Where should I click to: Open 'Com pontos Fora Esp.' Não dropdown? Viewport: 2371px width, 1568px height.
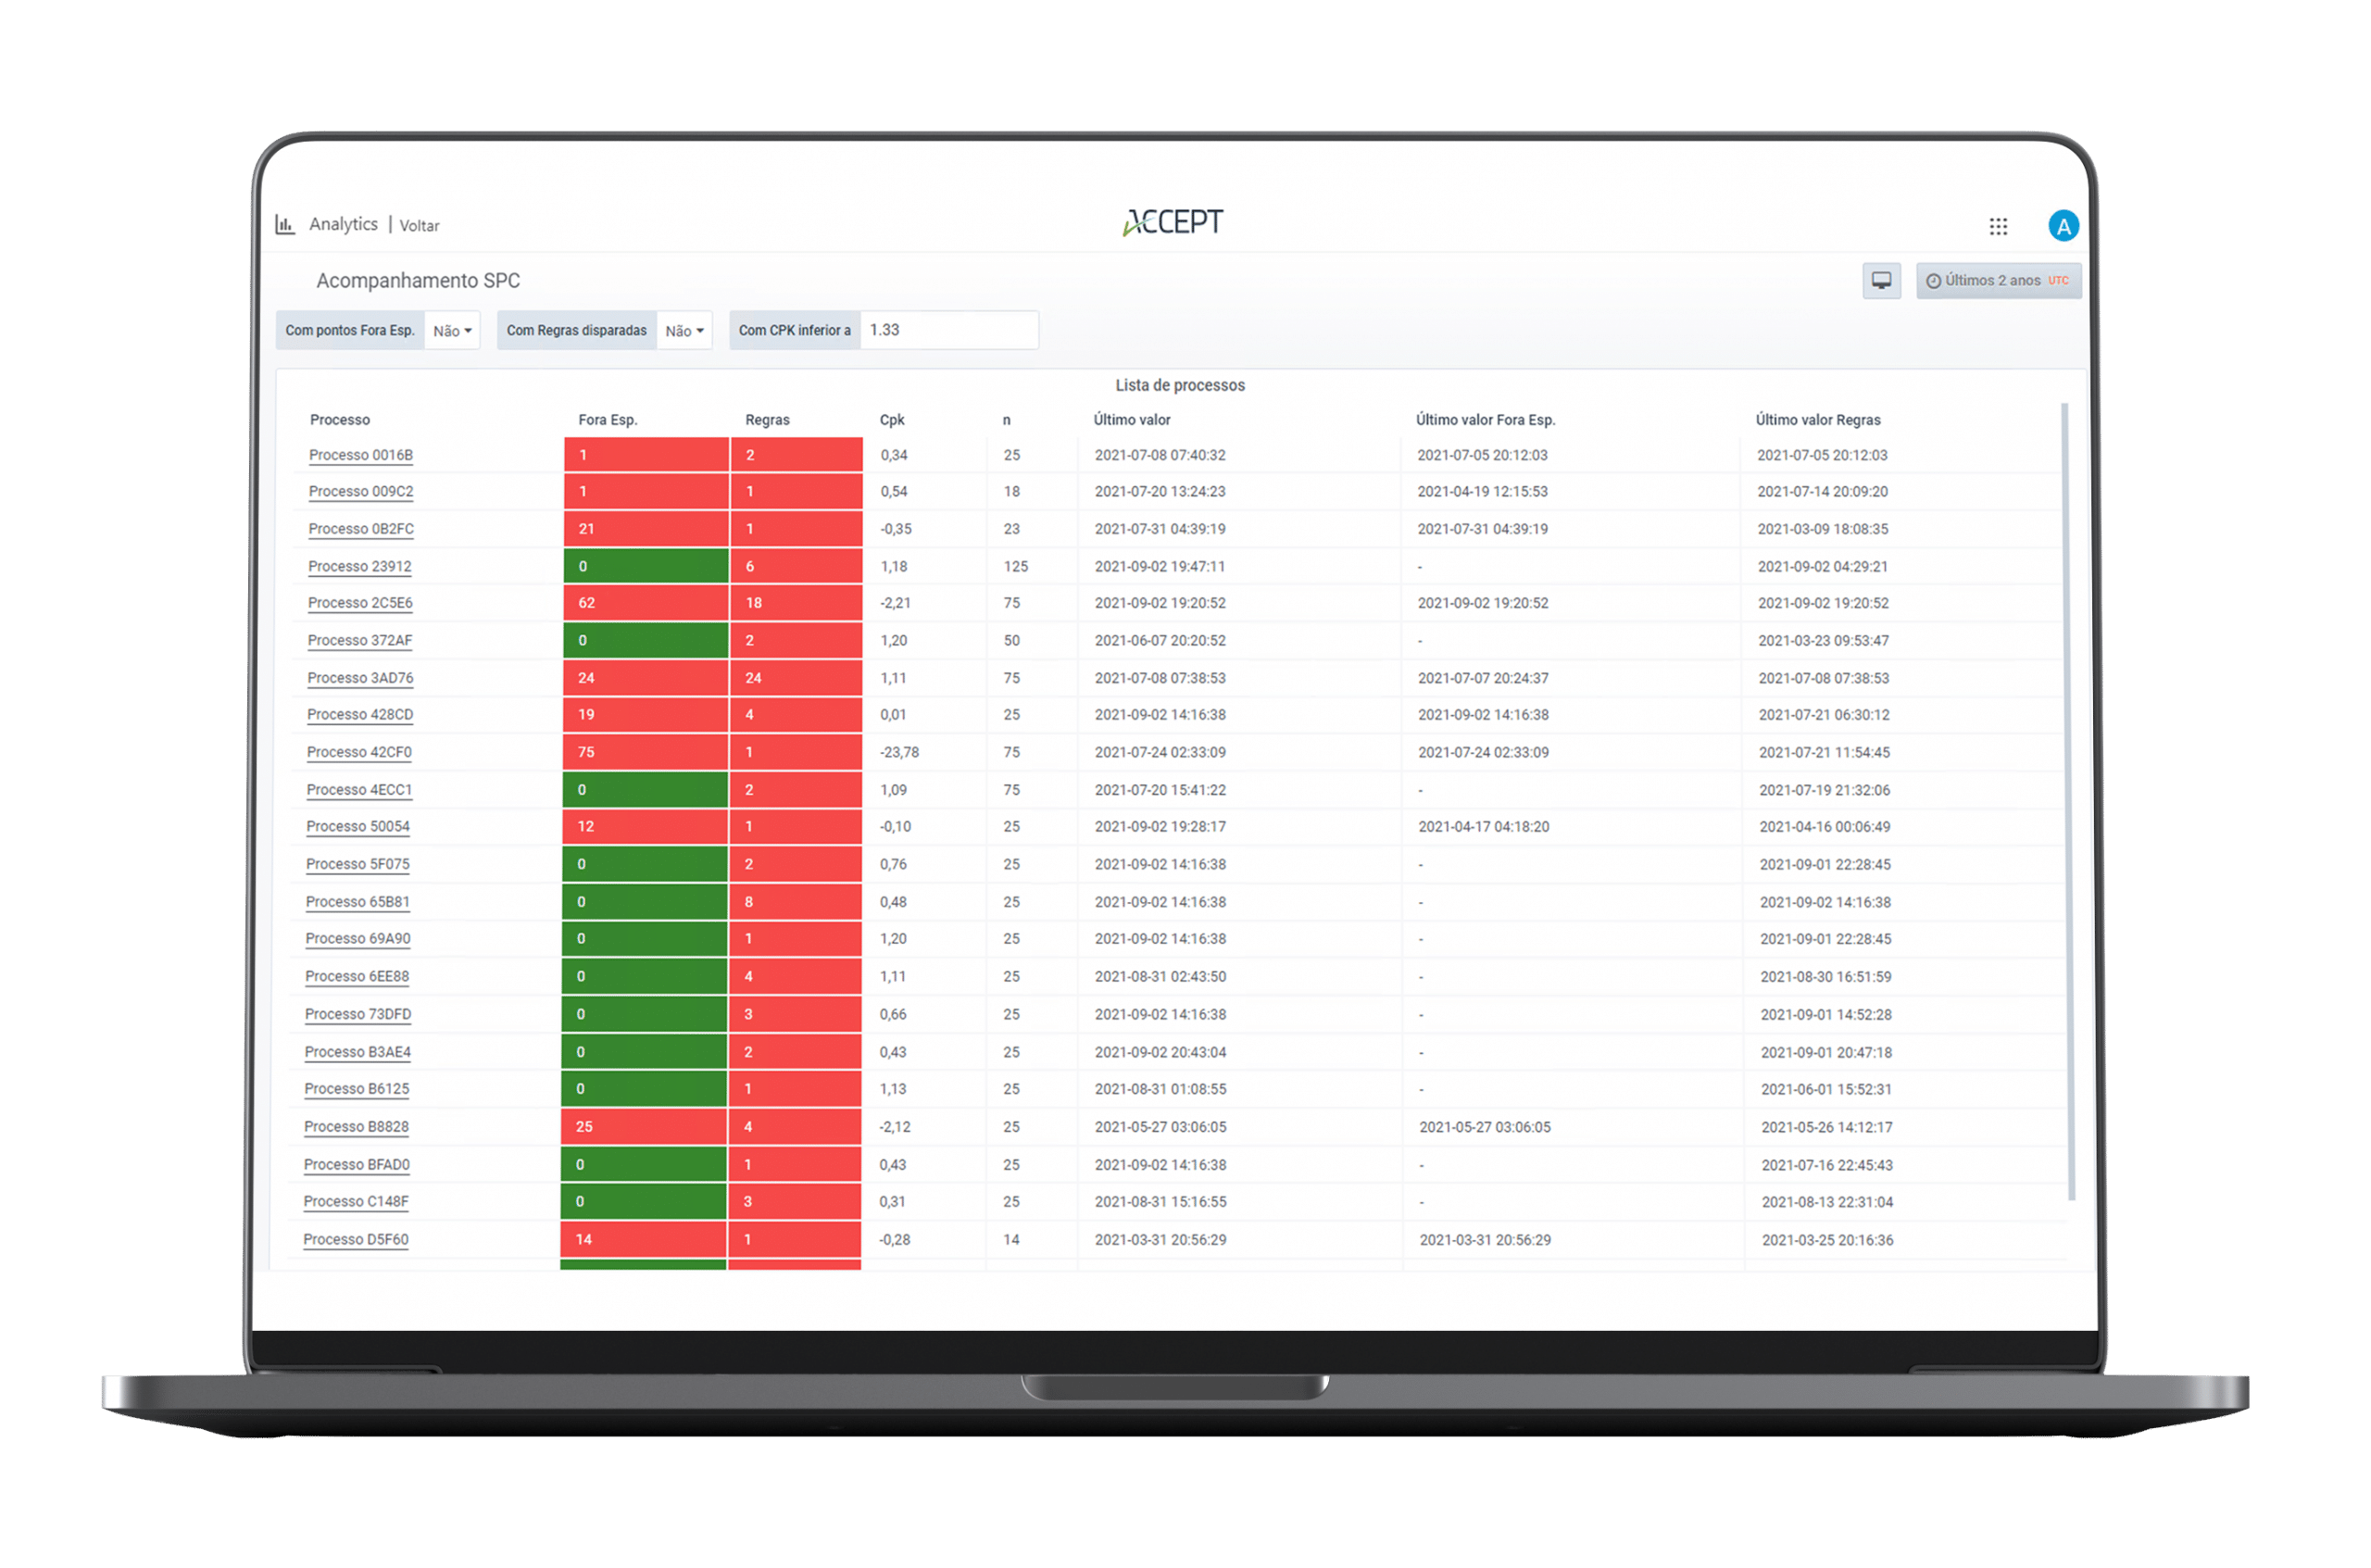coord(452,331)
